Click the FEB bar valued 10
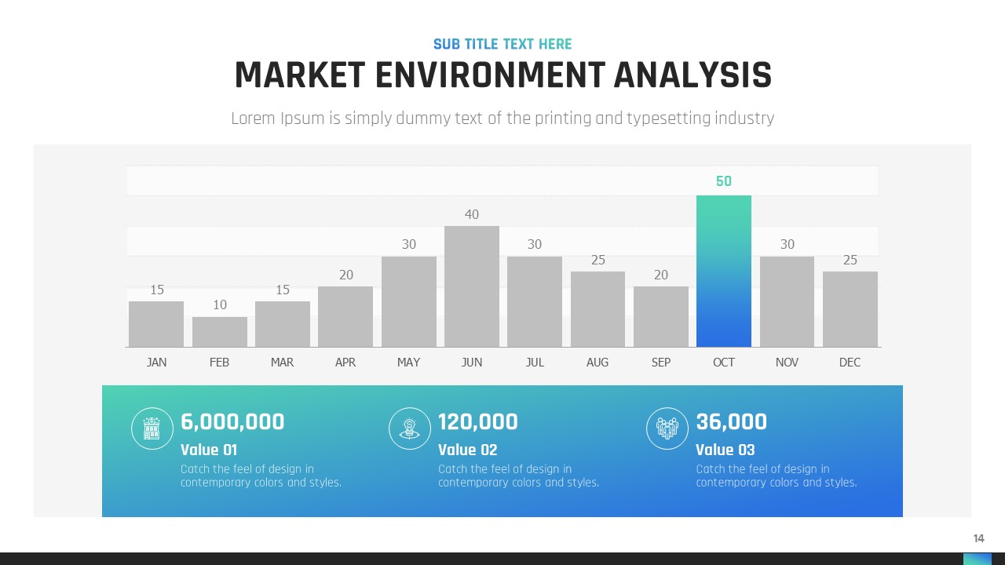The height and width of the screenshot is (565, 1005). (219, 332)
